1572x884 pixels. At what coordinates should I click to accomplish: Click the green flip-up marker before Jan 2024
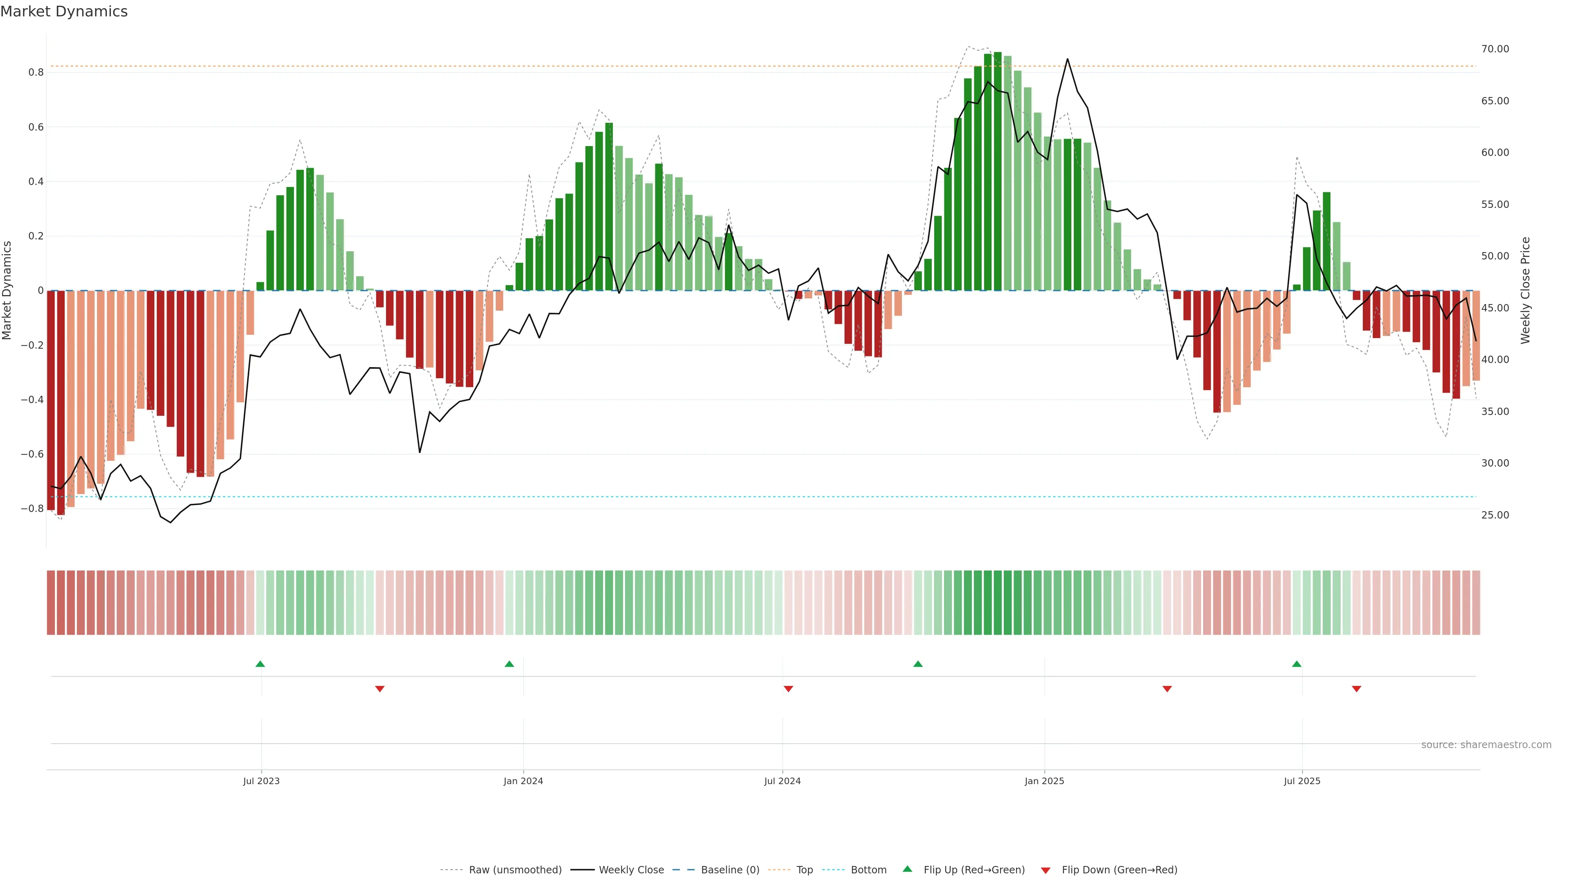pos(510,664)
